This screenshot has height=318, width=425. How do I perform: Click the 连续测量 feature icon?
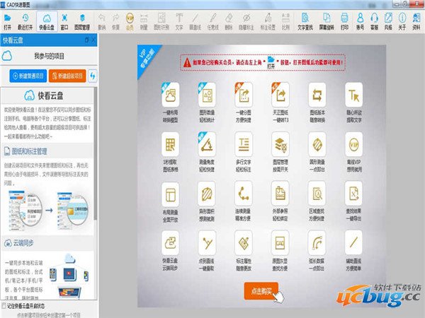coord(244,194)
